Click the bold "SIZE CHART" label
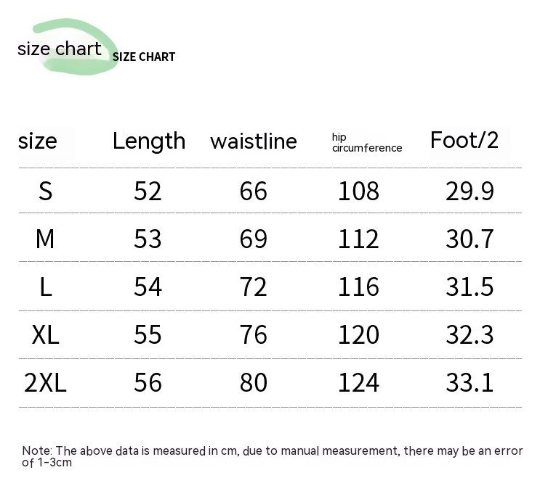Screen dimensions: 556x478 coord(144,57)
